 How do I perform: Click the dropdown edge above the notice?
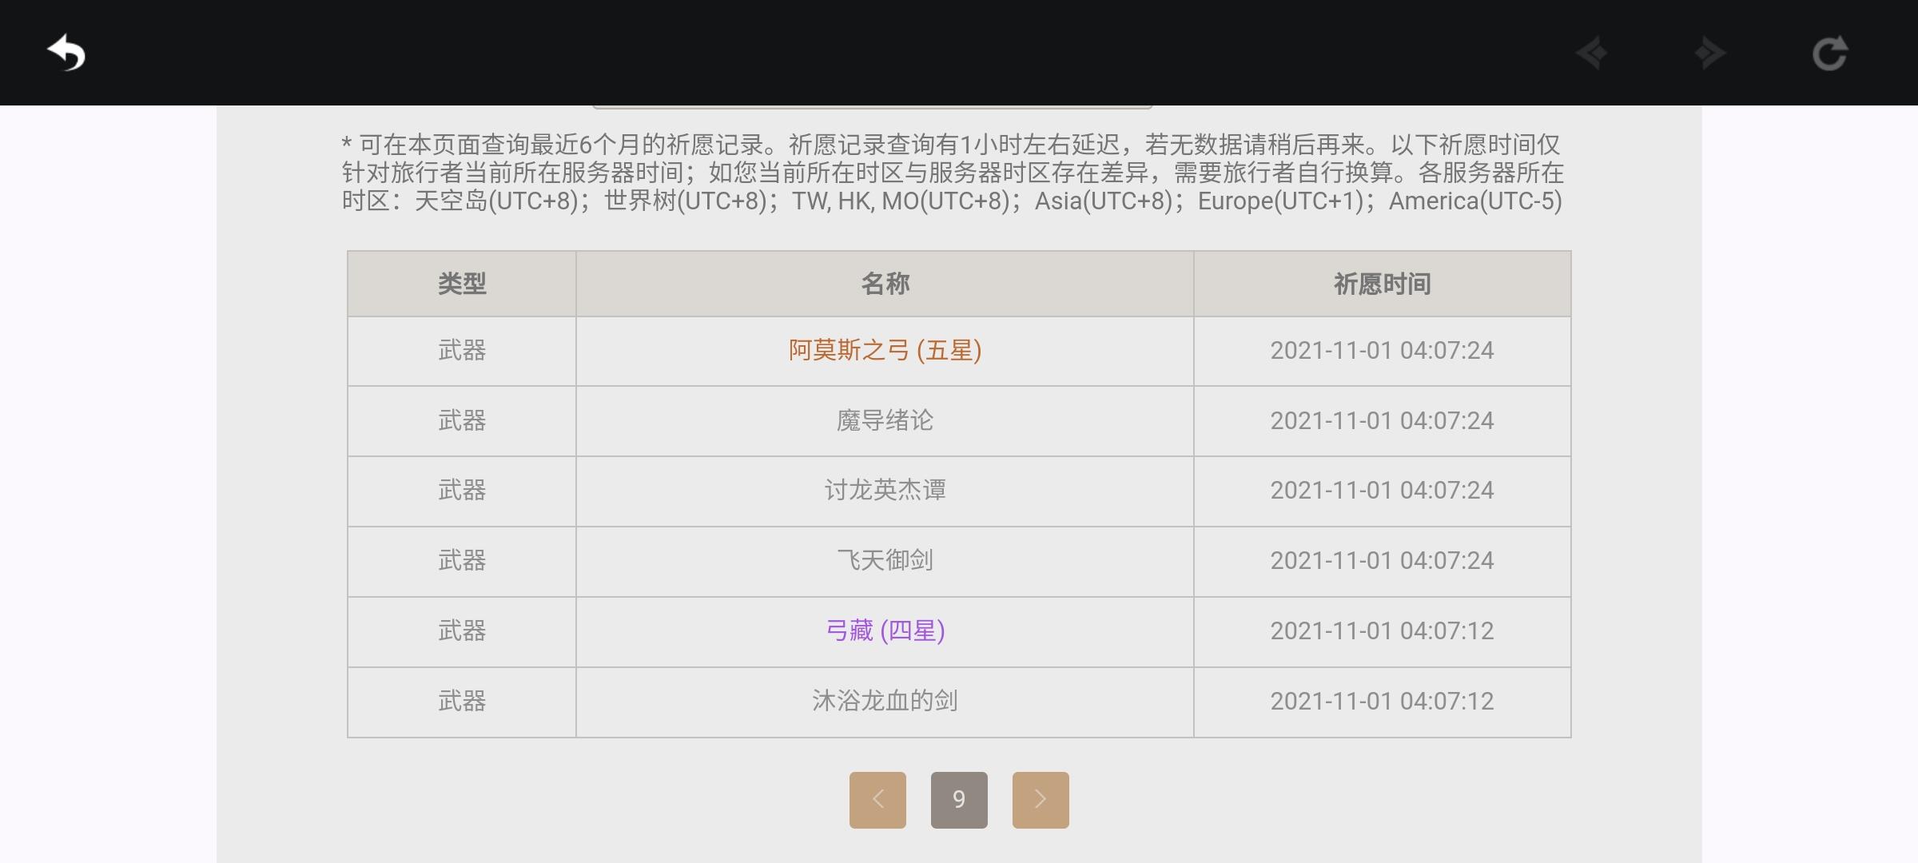[872, 106]
